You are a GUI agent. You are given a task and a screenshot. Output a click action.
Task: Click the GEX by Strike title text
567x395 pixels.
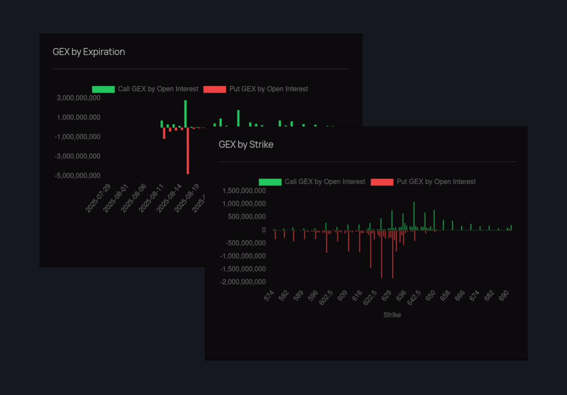246,144
